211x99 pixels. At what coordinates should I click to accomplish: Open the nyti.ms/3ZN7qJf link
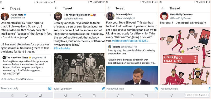pos(11,74)
